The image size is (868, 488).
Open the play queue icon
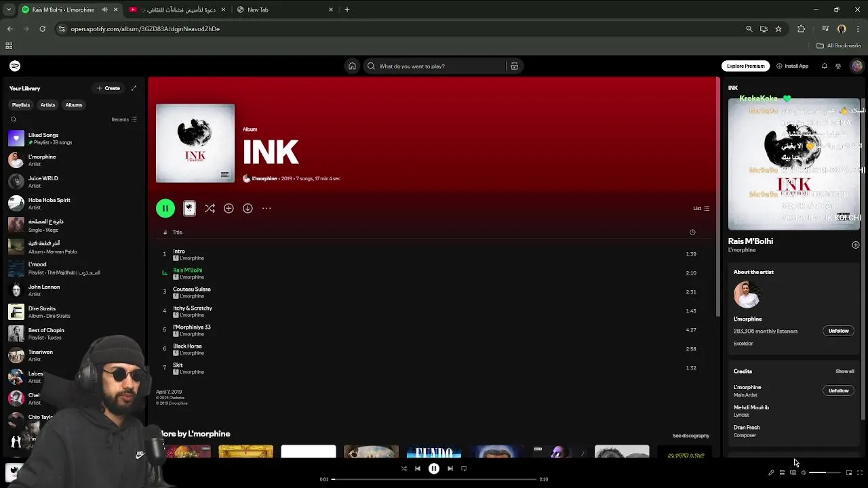tap(782, 472)
